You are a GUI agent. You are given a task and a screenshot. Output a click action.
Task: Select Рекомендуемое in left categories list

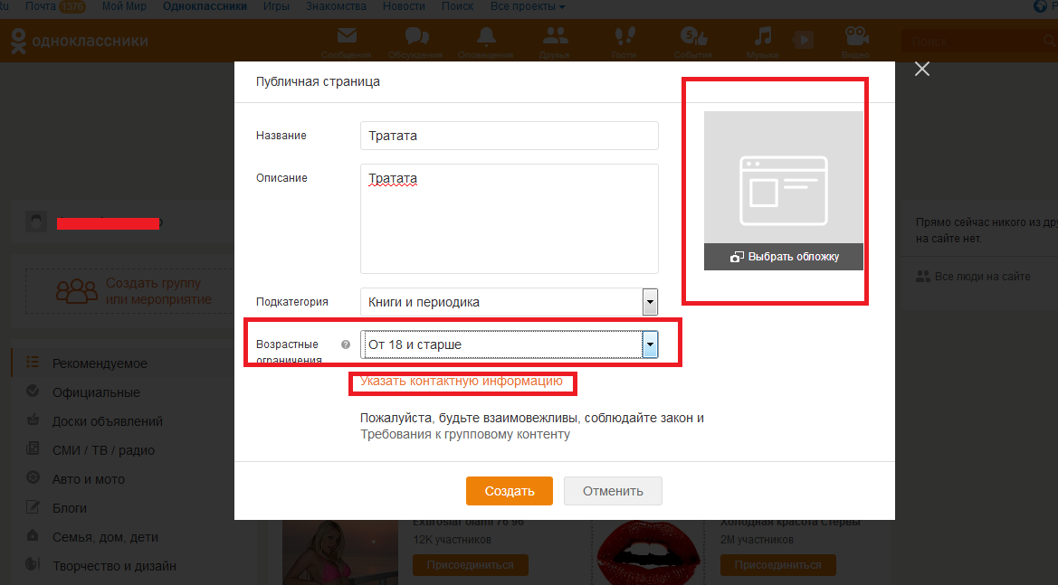(x=99, y=363)
